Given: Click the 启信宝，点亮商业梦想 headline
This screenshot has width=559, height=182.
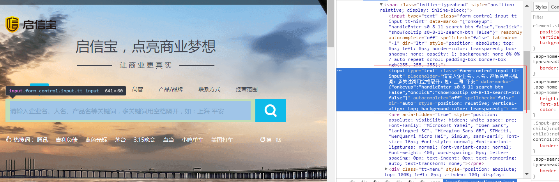Looking at the screenshot, I should 145,47.
